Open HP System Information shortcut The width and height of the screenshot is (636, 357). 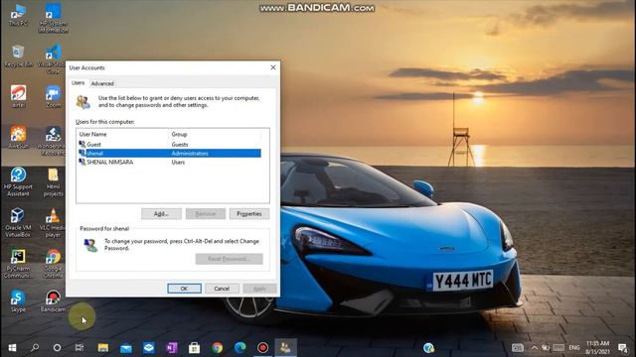pyautogui.click(x=53, y=18)
